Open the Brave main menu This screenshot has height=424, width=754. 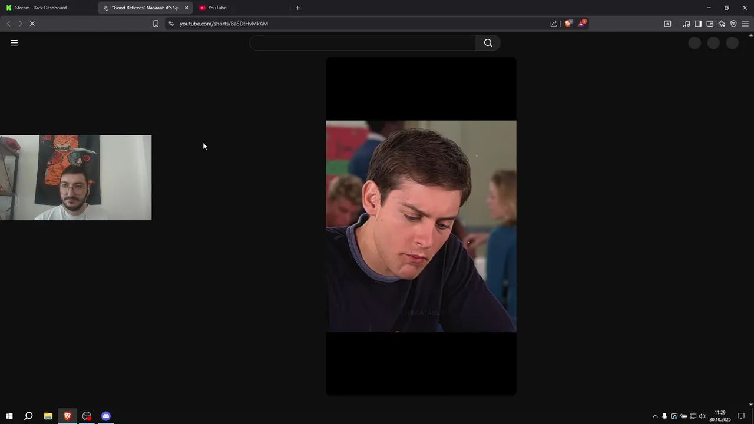[745, 24]
